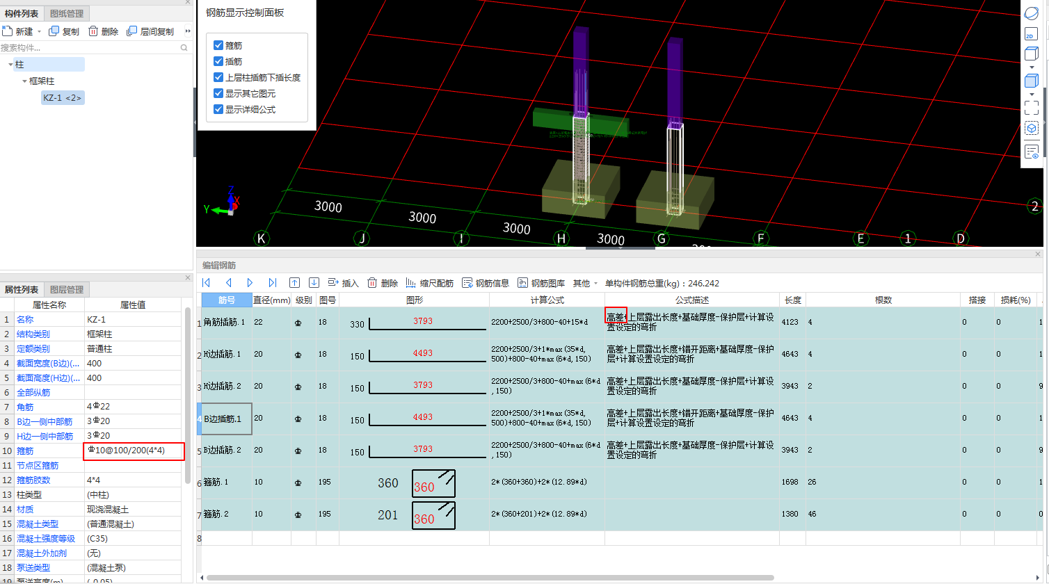
Task: Open the 新建 dropdown arrow
Action: tap(39, 31)
